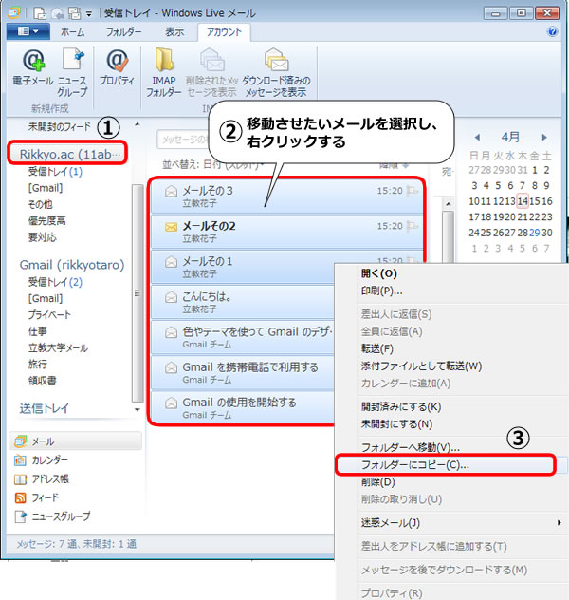
Task: Switch to メール view shortcut
Action: [x=75, y=441]
